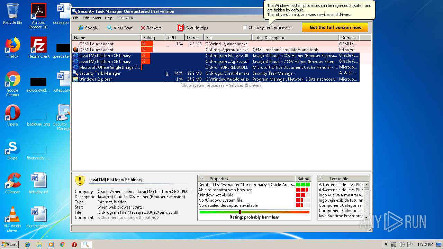443x249 pixels.
Task: Click the Start button
Action: [10, 244]
